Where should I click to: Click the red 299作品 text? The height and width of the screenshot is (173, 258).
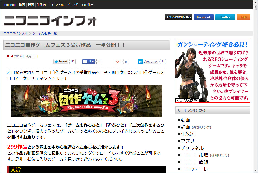(17, 147)
